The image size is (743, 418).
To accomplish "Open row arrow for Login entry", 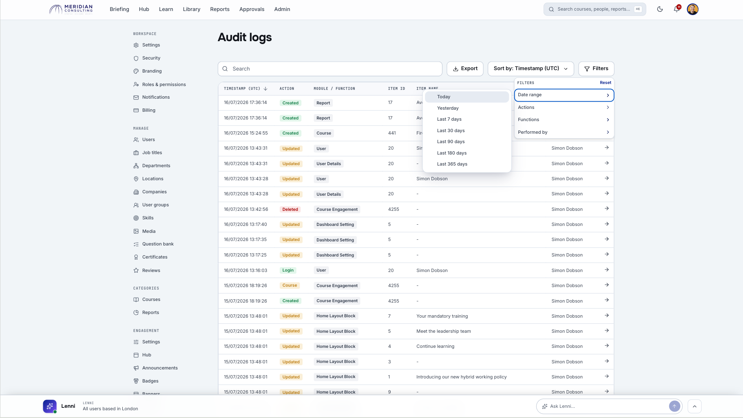I will (607, 270).
